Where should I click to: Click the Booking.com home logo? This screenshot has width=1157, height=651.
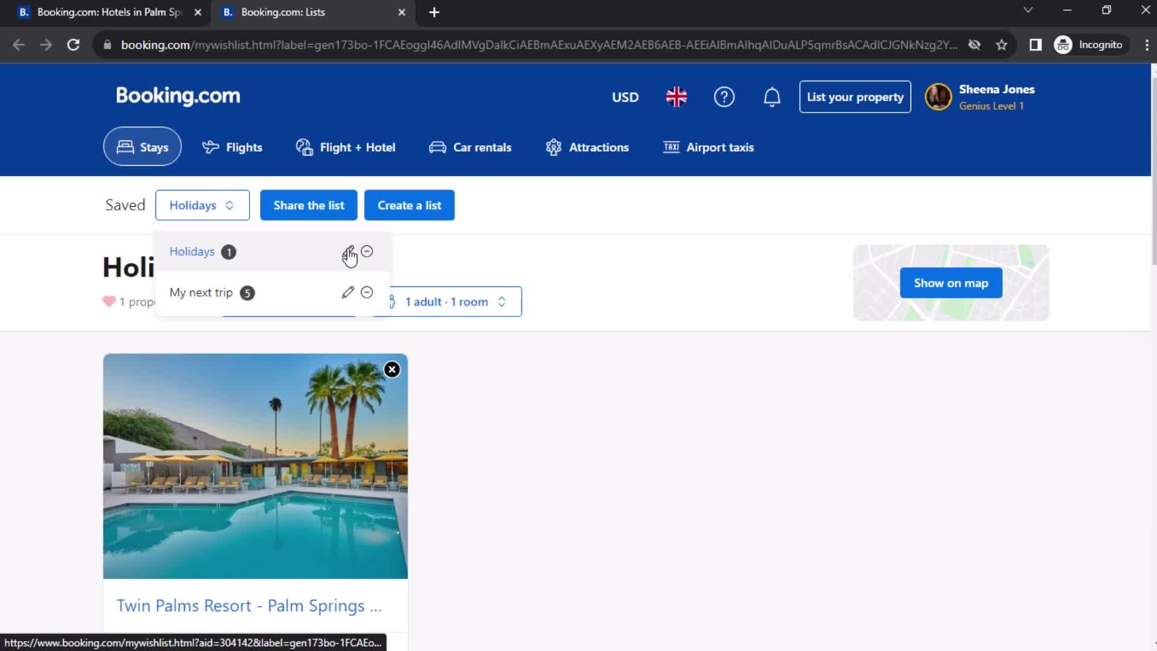[x=177, y=95]
